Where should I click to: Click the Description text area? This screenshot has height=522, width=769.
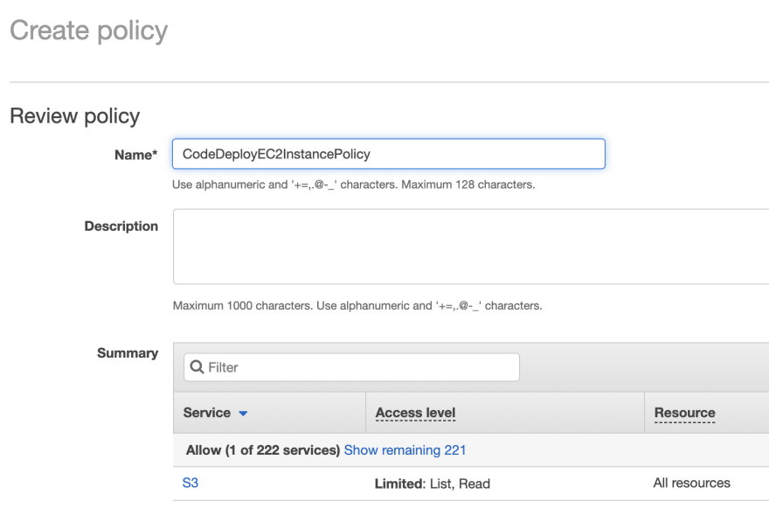click(471, 247)
